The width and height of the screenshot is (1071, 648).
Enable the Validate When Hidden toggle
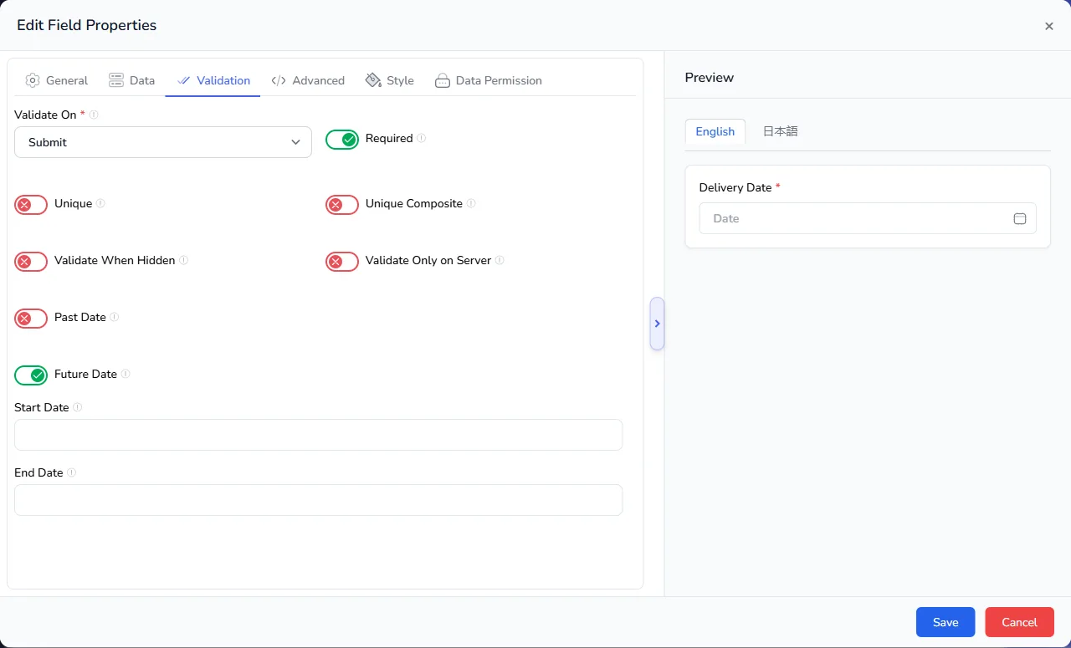click(x=31, y=262)
